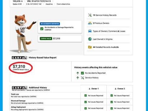This screenshot has height=111, width=148.
Task: Click Owner 2 Airbag Deployment green checkmark
Action: [112, 108]
